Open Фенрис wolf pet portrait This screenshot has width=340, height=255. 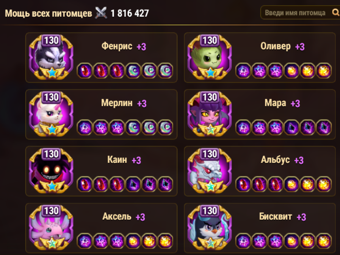(51, 58)
